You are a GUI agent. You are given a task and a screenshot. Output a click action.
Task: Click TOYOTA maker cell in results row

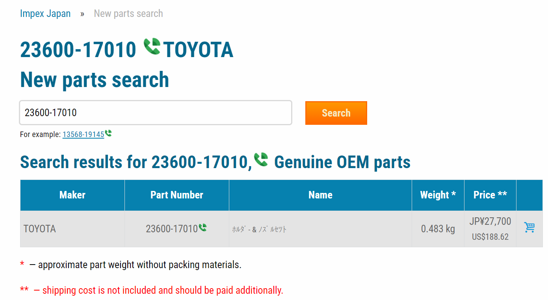39,229
